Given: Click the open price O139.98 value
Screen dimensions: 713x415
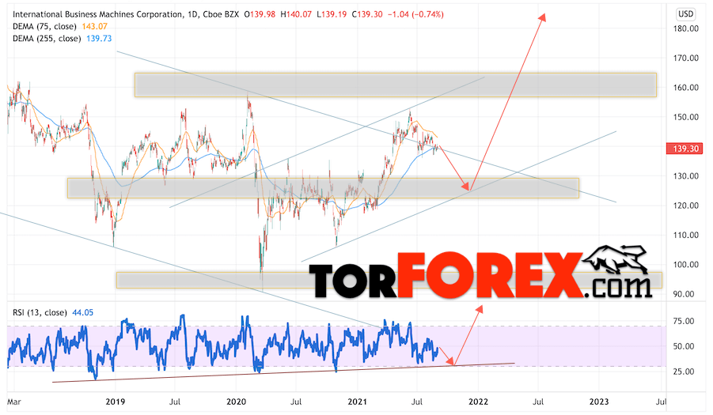Looking at the screenshot, I should click(260, 14).
